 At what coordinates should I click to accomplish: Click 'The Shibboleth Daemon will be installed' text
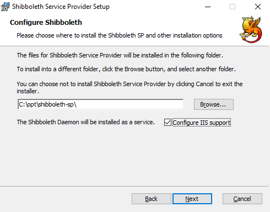pos(86,122)
